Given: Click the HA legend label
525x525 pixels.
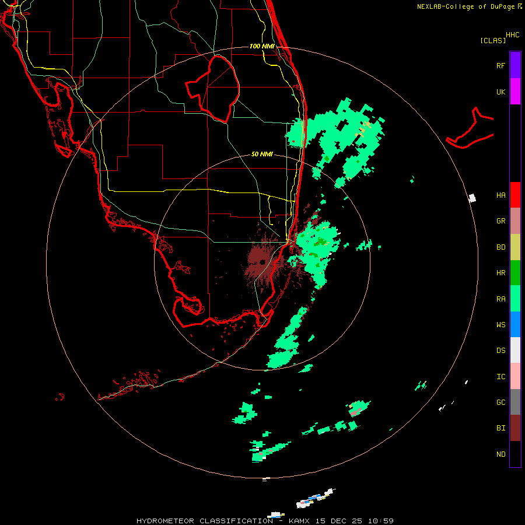Looking at the screenshot, I should pos(501,195).
